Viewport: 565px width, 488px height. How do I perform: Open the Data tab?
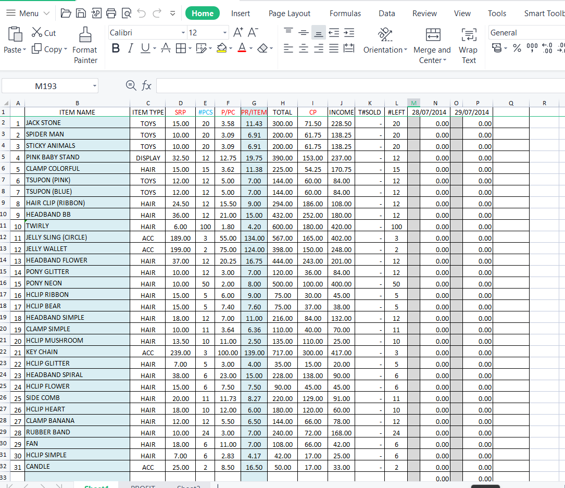pos(386,14)
